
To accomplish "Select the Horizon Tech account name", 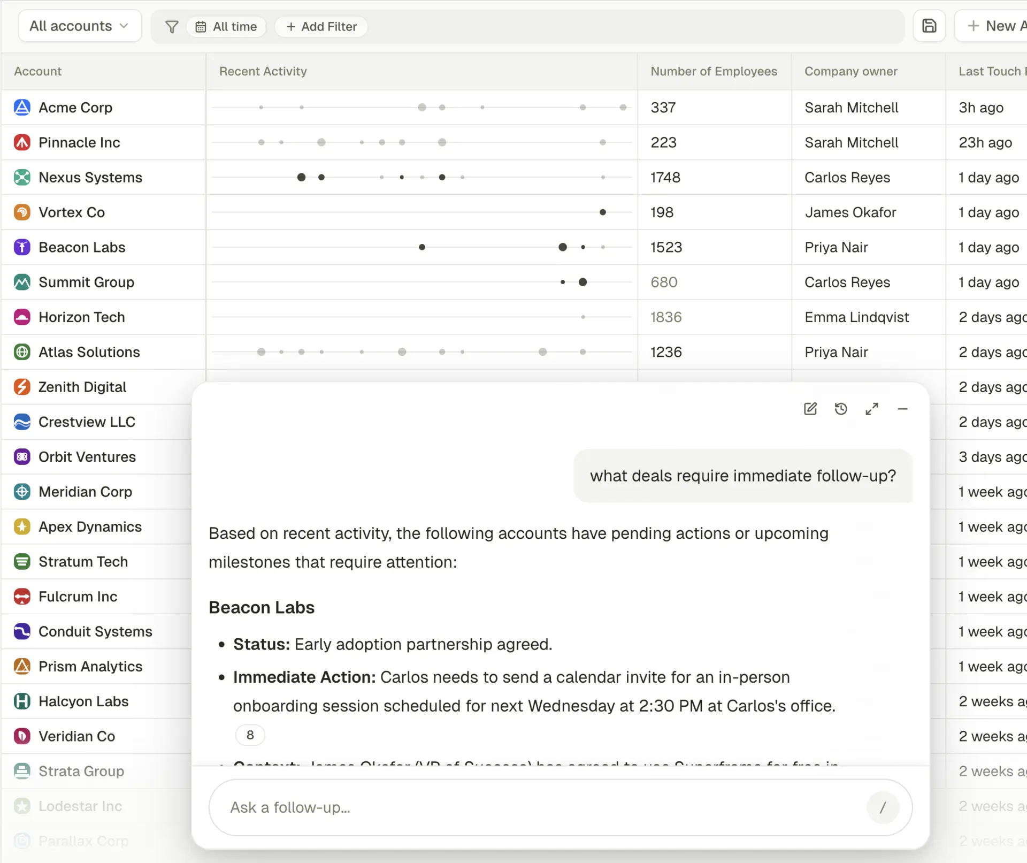I will coord(82,317).
